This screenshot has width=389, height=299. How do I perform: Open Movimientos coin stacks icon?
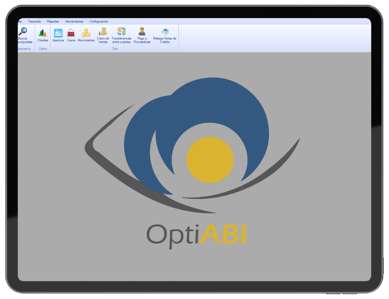coord(86,33)
